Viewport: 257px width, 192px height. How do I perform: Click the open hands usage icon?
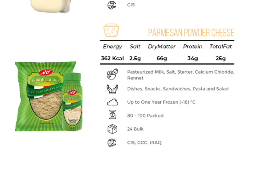112,89
